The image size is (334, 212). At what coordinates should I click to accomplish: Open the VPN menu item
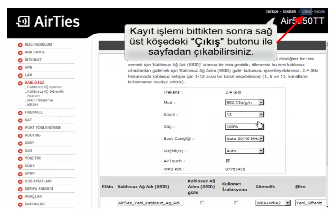pos(28,67)
